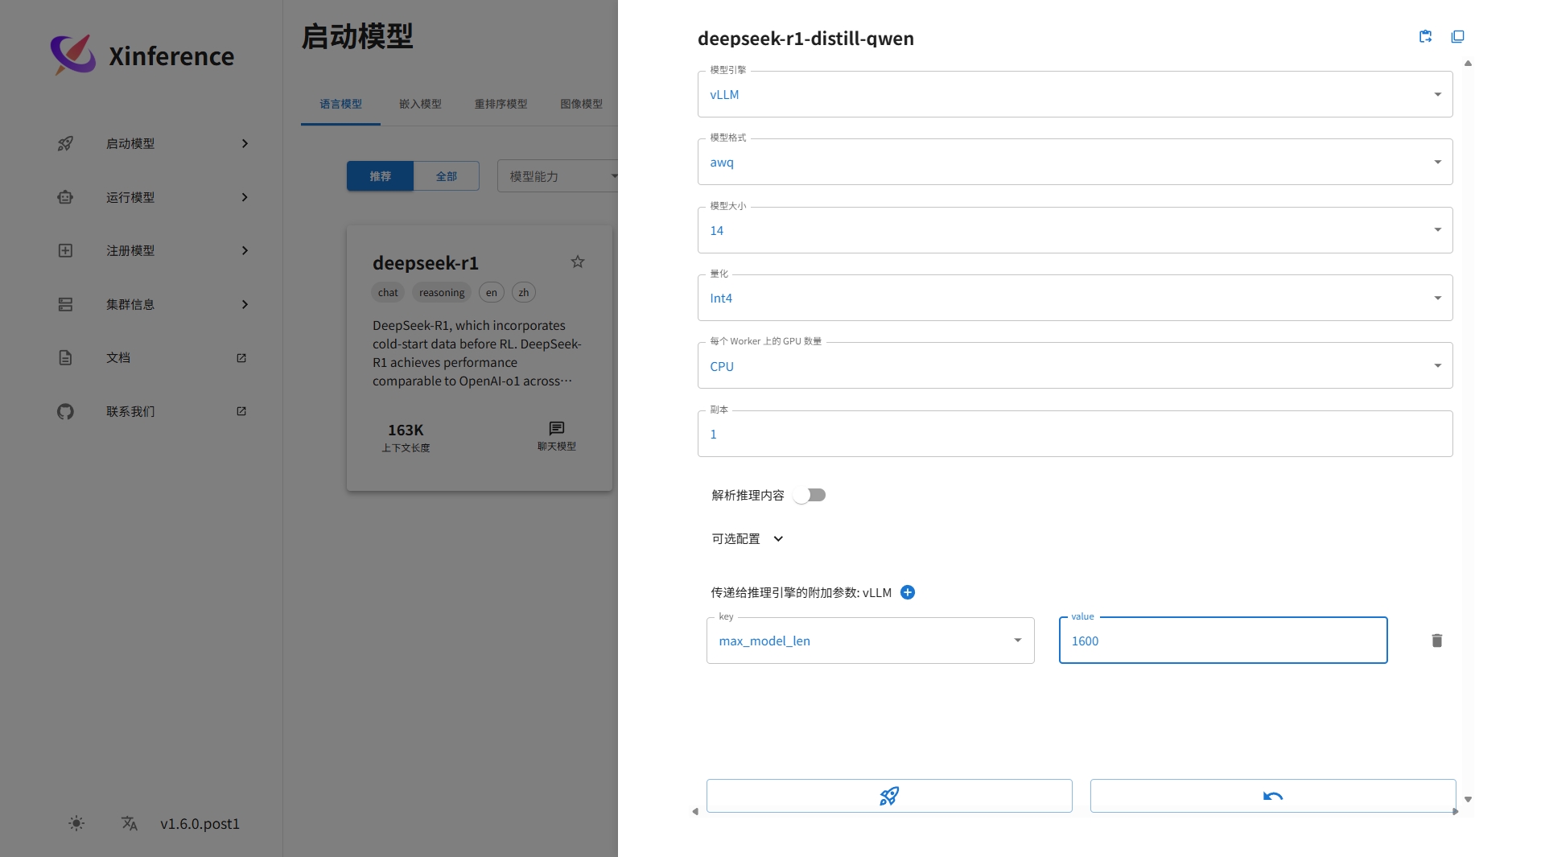Open the 模型引擎 vLLM dropdown

pyautogui.click(x=1074, y=94)
